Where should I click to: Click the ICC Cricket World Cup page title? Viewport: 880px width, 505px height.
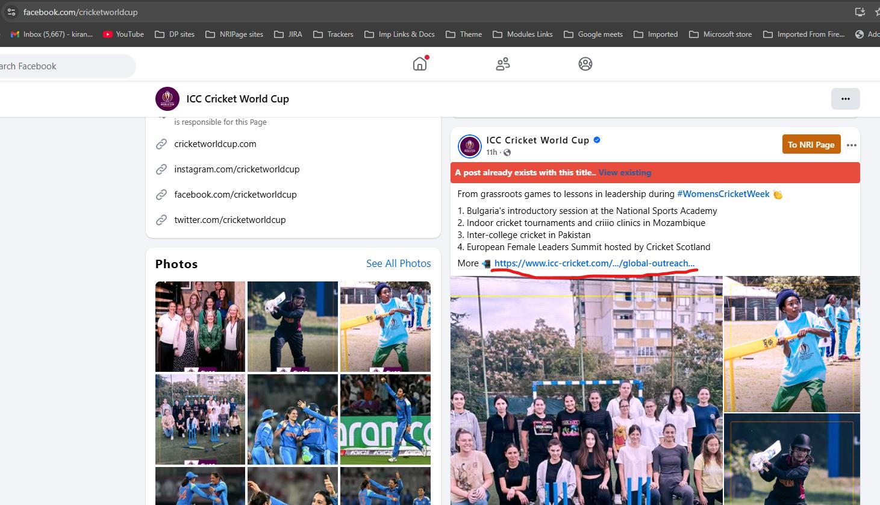(x=238, y=99)
